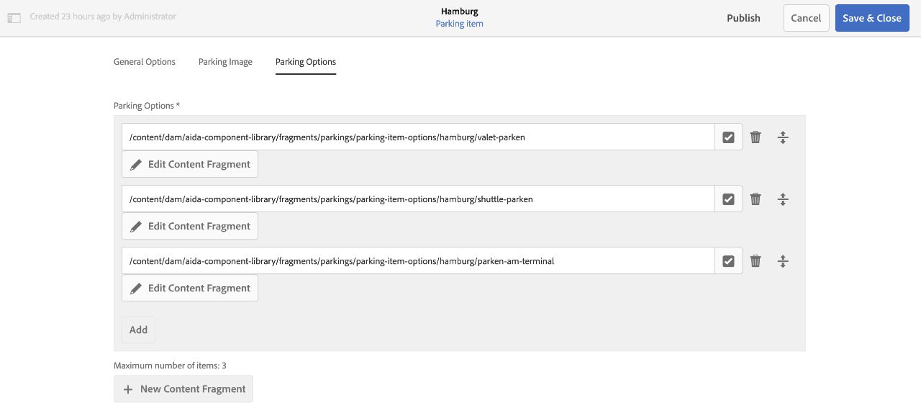Open fragment picker for shuttle-parken path
Screen dimensions: 921x405
(728, 199)
